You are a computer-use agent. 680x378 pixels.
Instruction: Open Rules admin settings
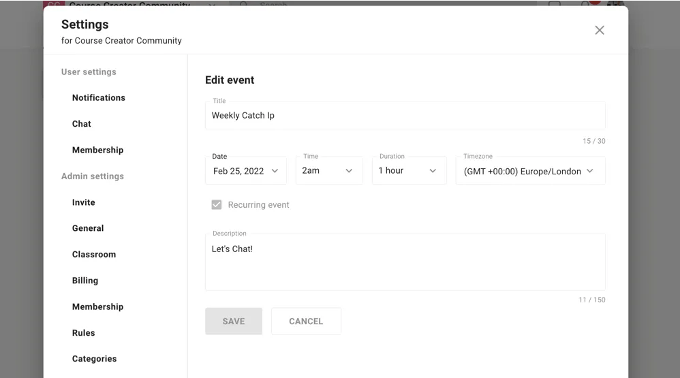pos(83,333)
